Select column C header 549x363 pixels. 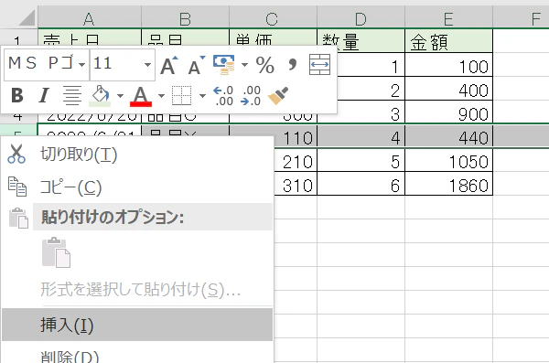(273, 18)
